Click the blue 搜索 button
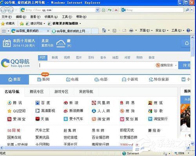 tap(184, 65)
